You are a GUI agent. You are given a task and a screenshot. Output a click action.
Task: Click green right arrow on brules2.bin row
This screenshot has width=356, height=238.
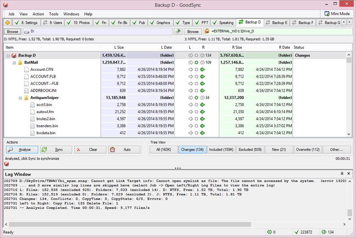point(203,119)
